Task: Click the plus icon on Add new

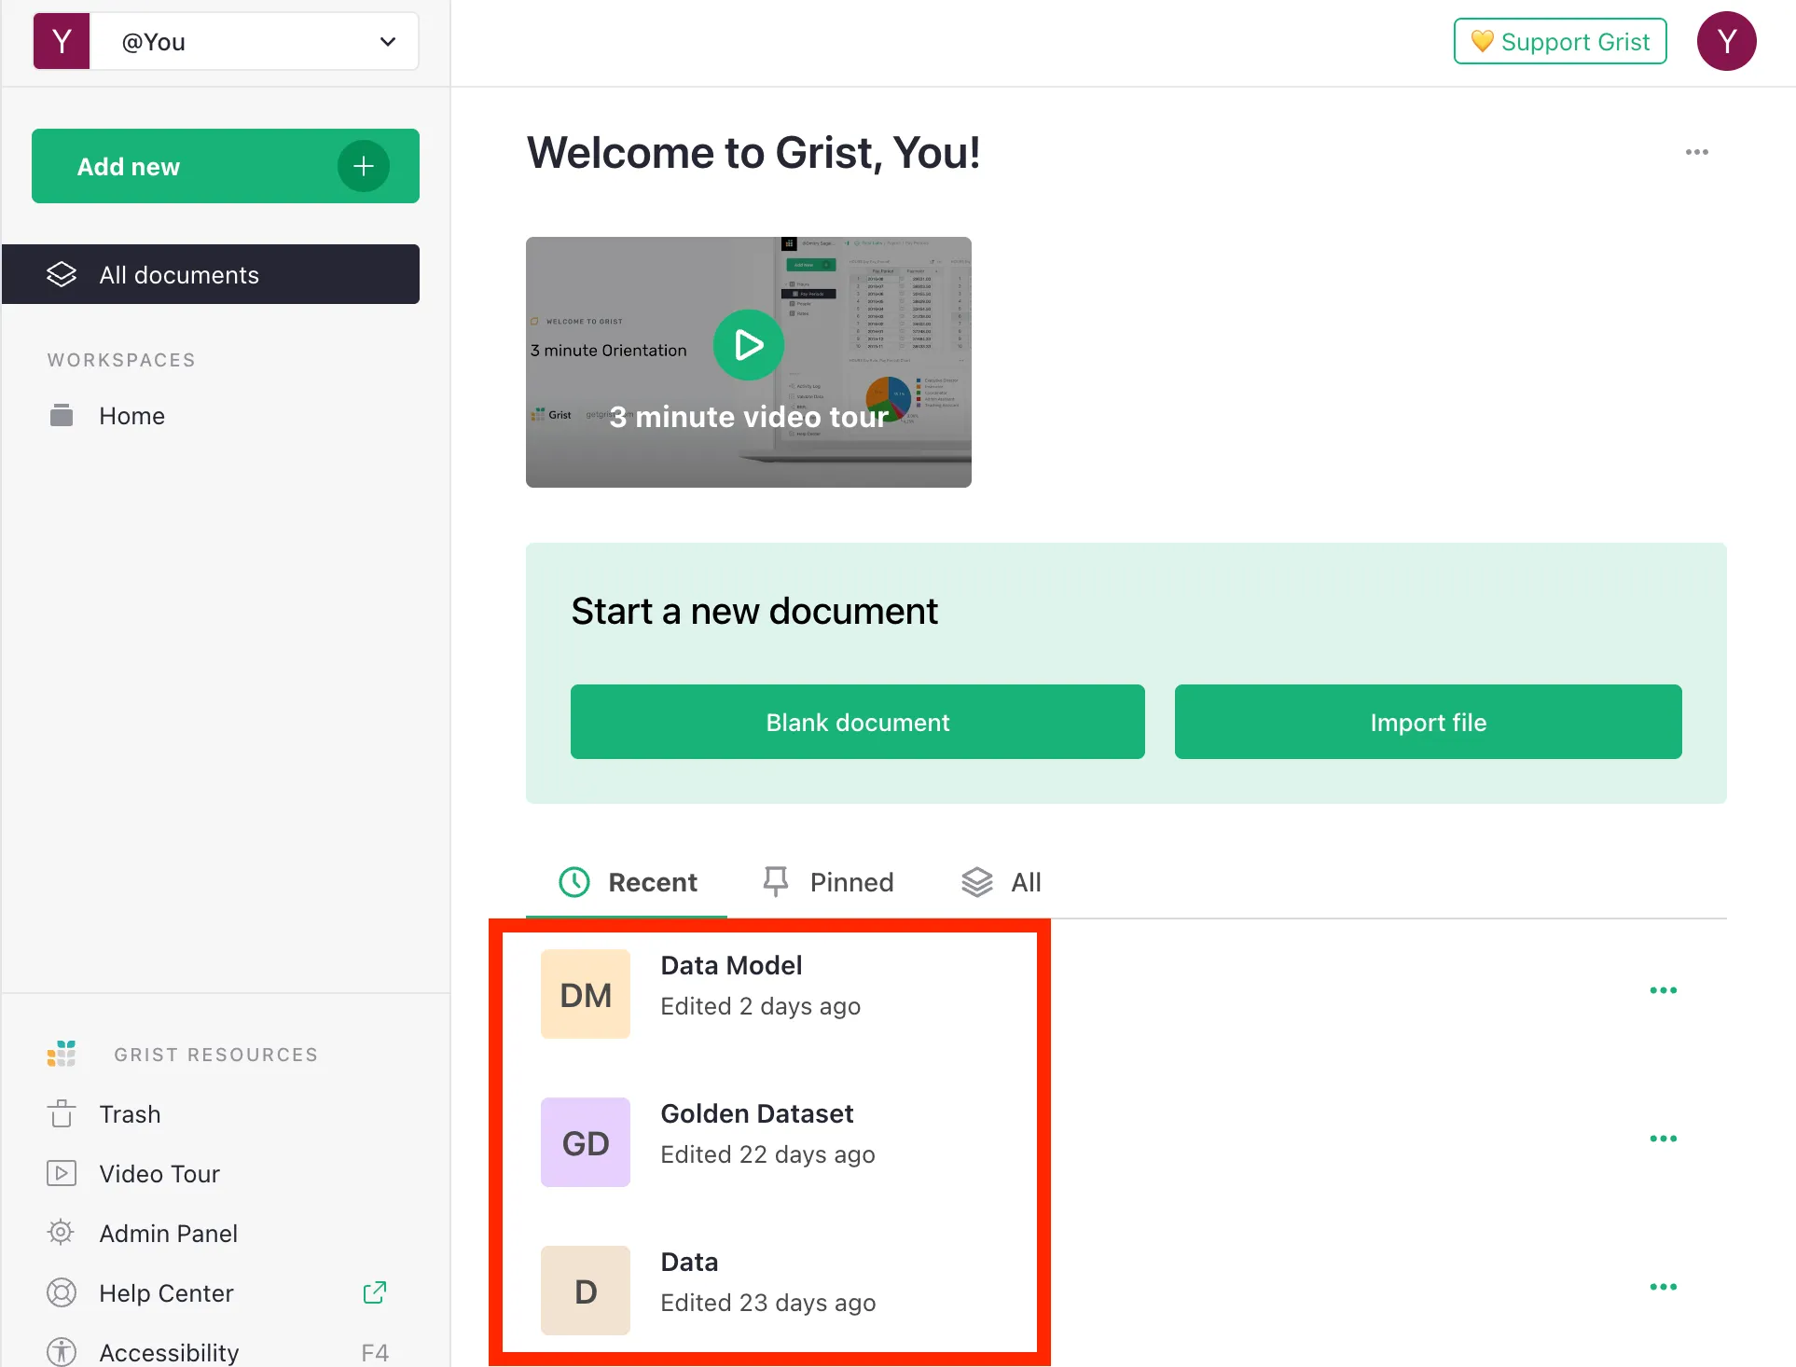Action: pyautogui.click(x=364, y=166)
